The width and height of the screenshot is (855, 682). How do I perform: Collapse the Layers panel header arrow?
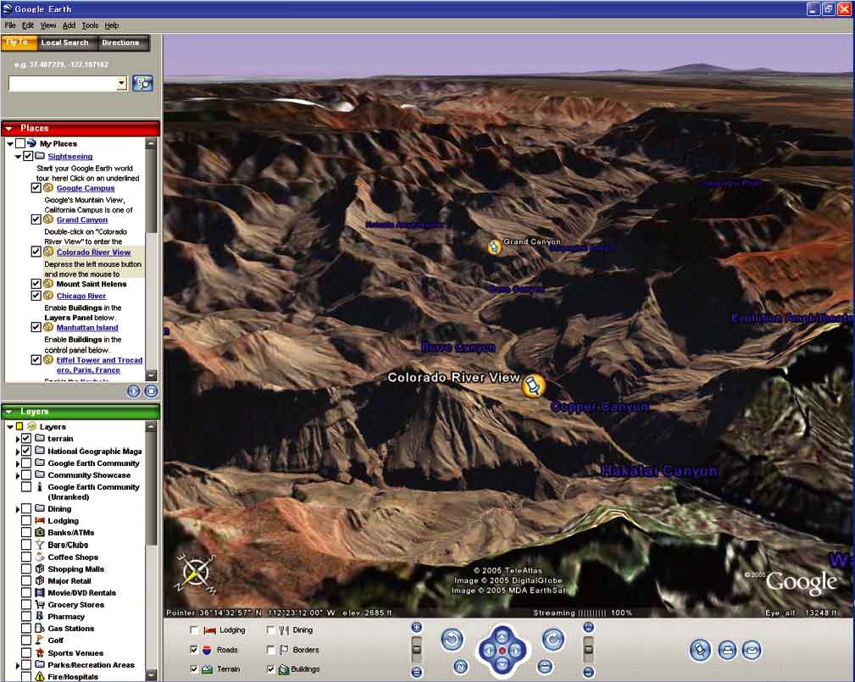(x=9, y=412)
